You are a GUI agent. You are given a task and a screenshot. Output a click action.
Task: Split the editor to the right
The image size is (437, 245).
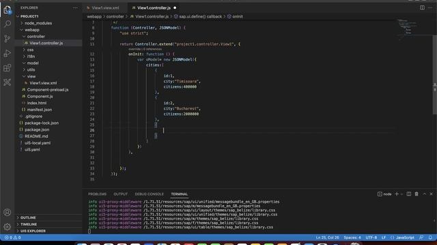(x=422, y=7)
